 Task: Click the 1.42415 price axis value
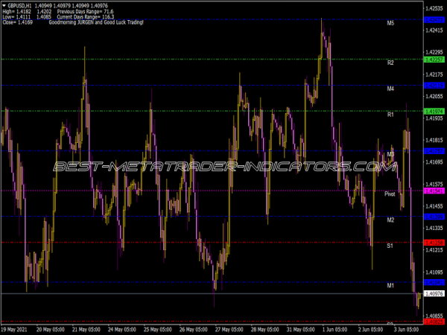(434, 31)
